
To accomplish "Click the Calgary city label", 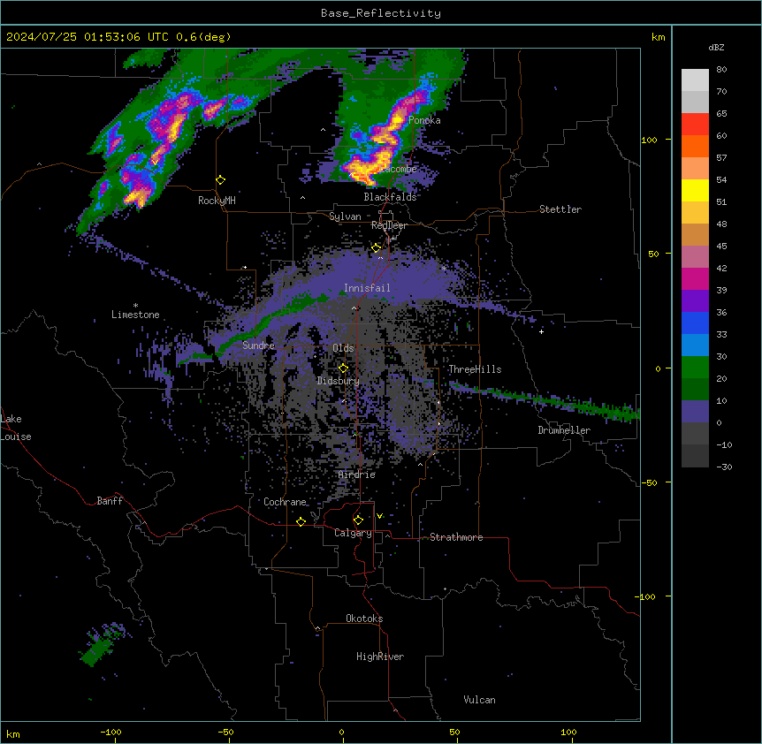I will [x=353, y=533].
